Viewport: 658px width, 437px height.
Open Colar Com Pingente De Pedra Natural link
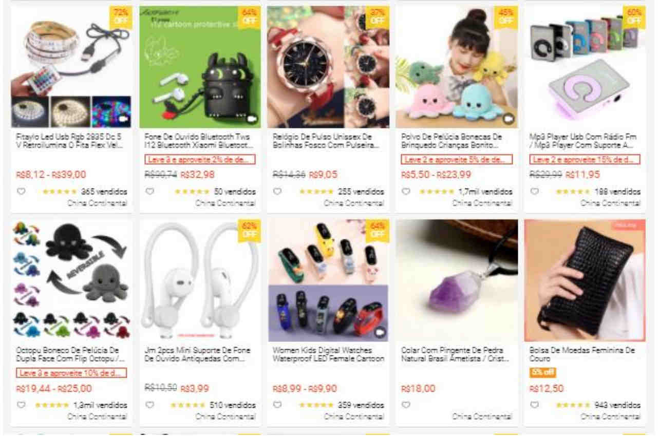click(x=455, y=354)
